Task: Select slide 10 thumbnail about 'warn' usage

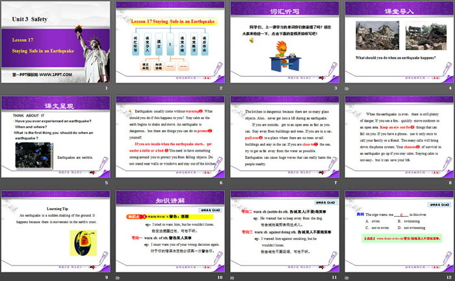Action: (170, 232)
